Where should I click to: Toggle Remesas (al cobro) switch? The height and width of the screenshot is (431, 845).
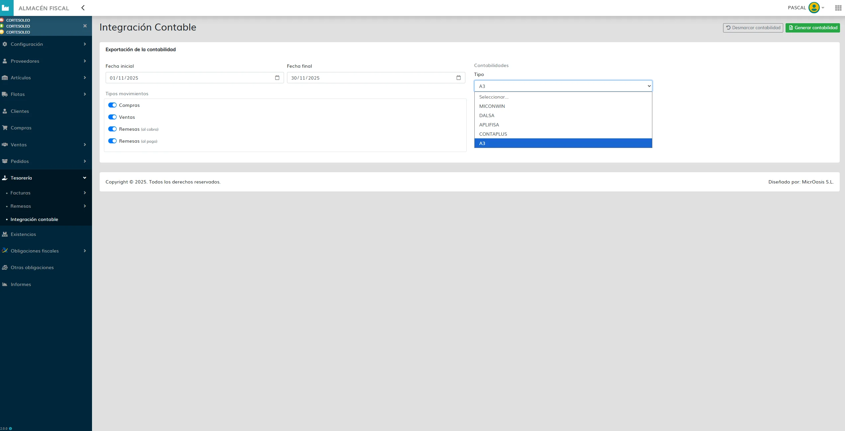pos(112,129)
